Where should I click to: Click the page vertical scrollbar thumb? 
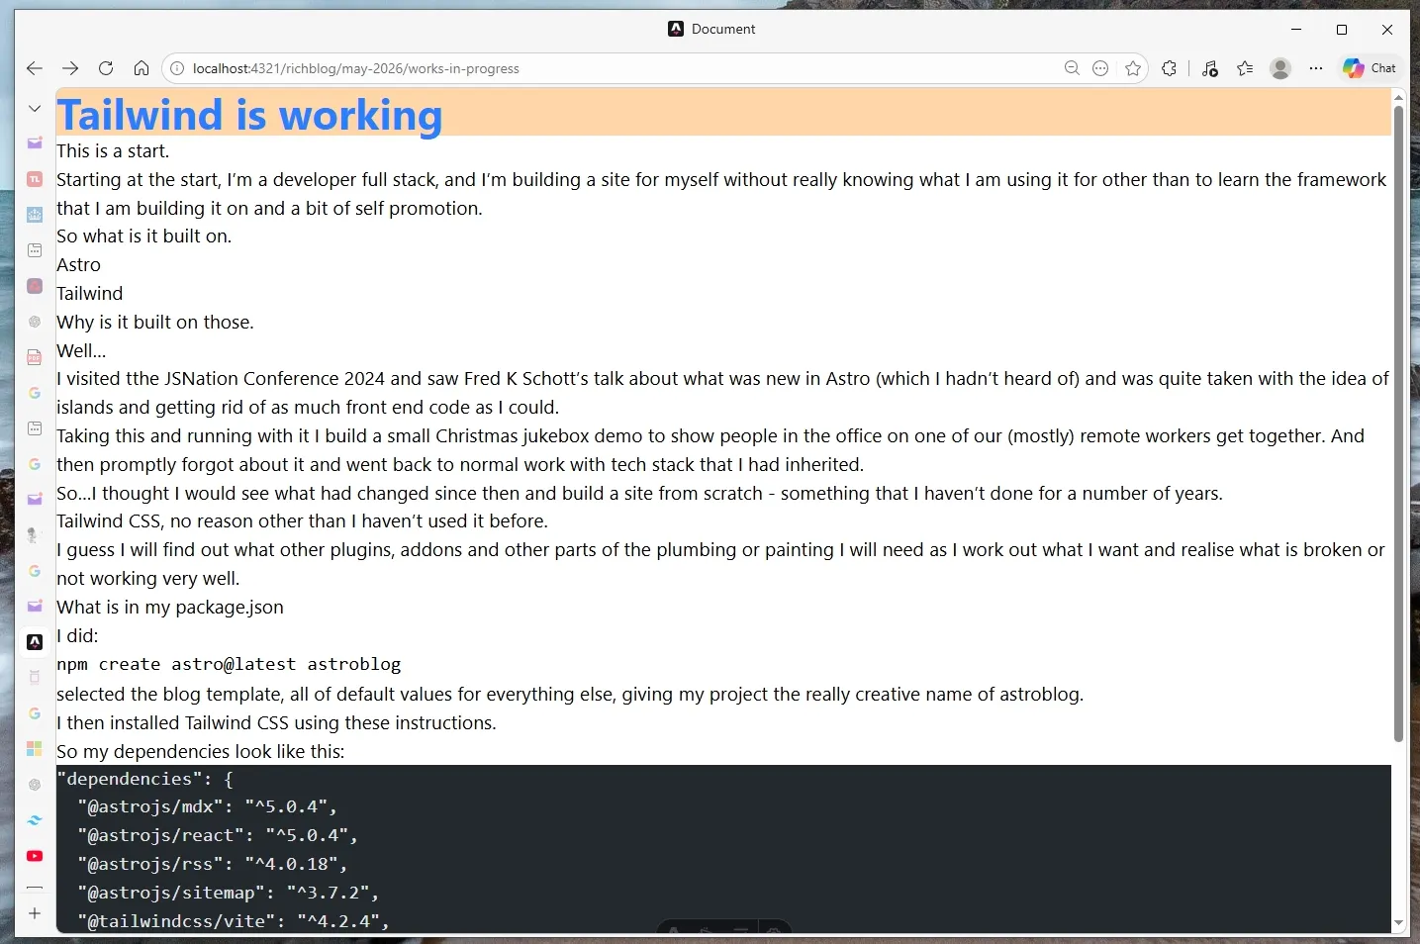(1398, 423)
